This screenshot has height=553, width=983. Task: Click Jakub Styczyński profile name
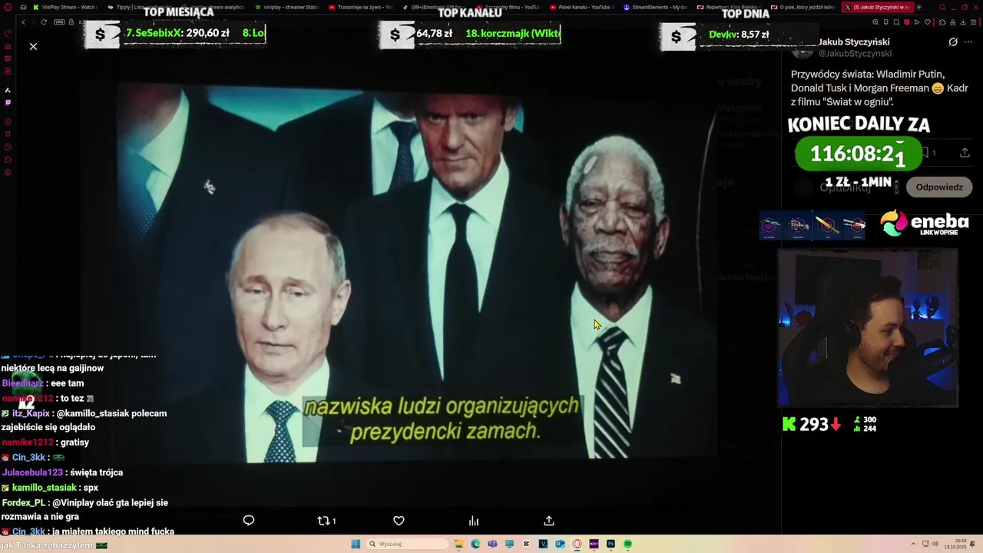tap(854, 42)
